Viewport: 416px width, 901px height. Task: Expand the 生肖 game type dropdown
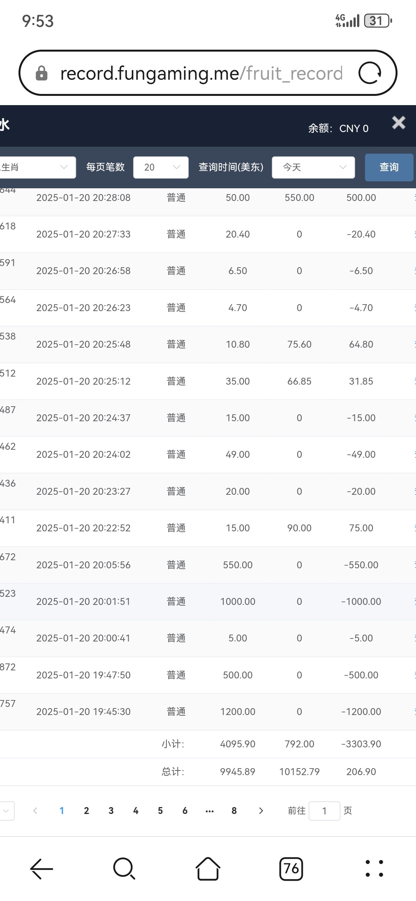pyautogui.click(x=37, y=167)
